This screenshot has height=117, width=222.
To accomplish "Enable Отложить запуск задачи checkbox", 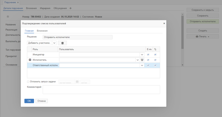I will [x=28, y=82].
